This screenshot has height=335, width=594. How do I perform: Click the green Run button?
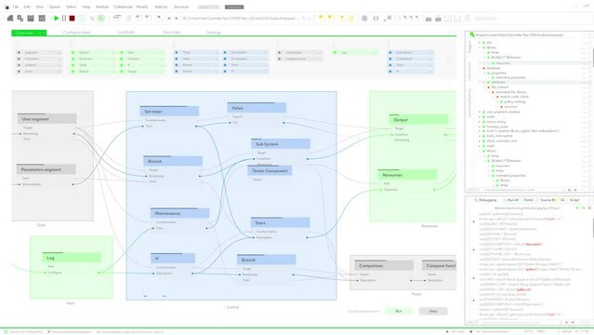coord(399,311)
